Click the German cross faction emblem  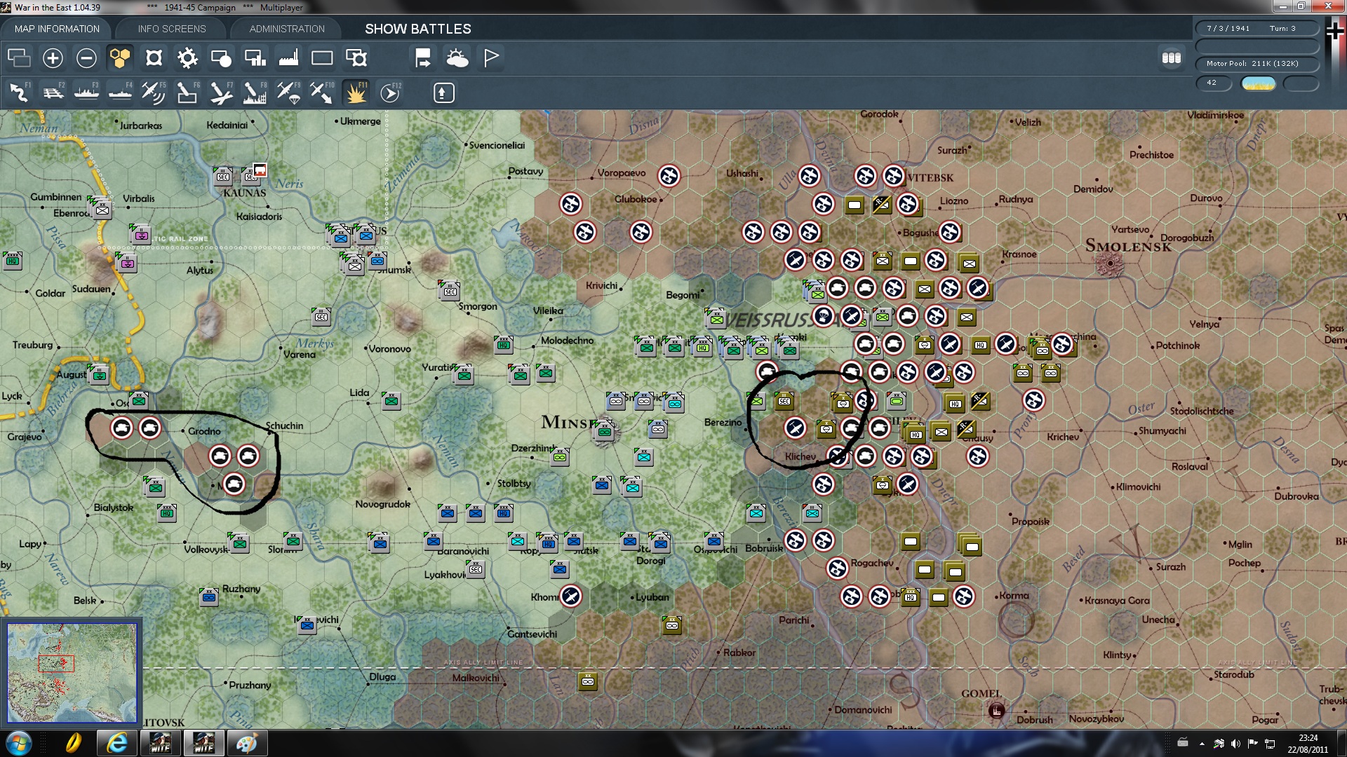[x=1335, y=32]
